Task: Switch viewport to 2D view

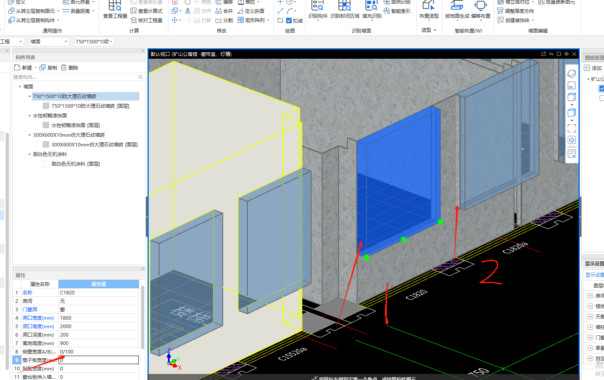Action: coord(571,85)
